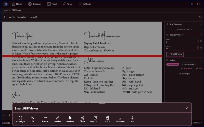
Task: Click the Add Choice button
Action: click(175, 54)
